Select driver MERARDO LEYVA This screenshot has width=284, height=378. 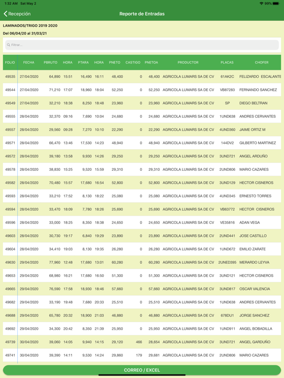click(x=254, y=262)
